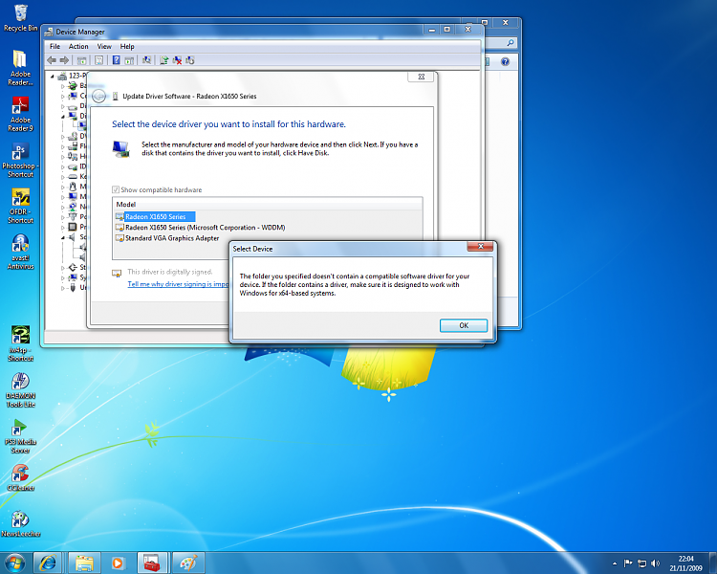The width and height of the screenshot is (717, 574).
Task: Select Radeon X1650 Series (Microsoft Corporation - WDDM)
Action: click(201, 228)
